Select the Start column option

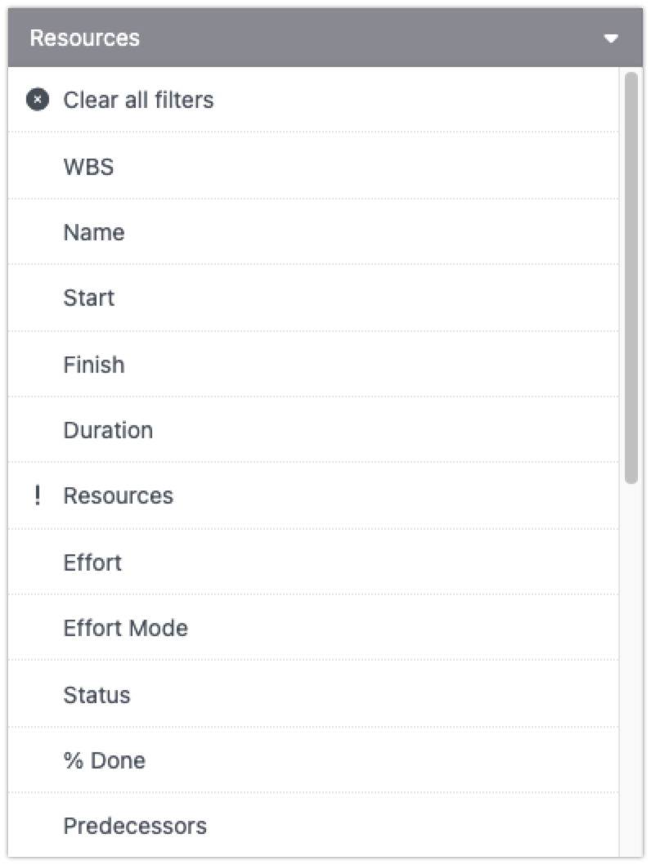(x=88, y=298)
